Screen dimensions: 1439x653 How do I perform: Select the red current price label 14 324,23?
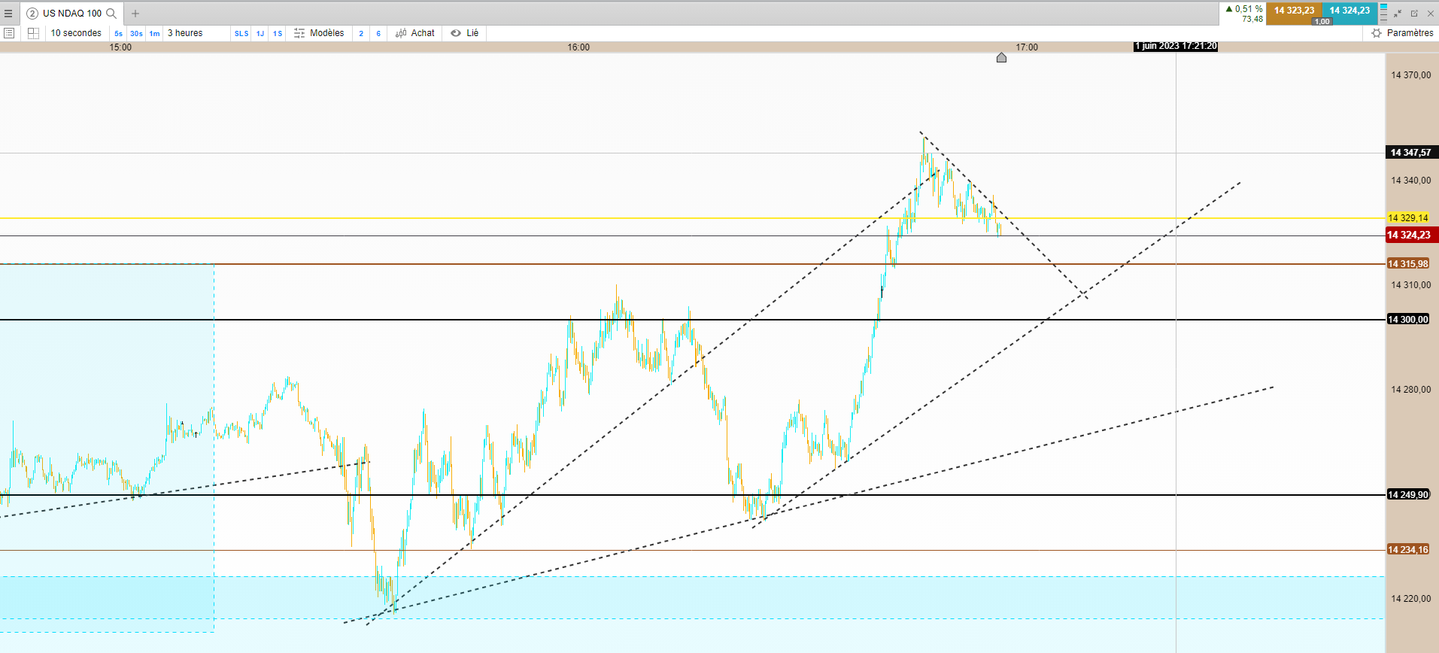tap(1412, 235)
